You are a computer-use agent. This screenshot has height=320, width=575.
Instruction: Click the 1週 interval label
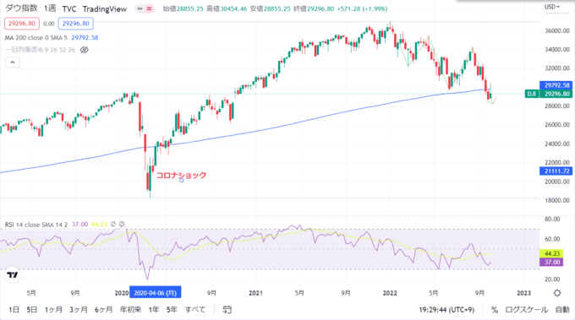pyautogui.click(x=50, y=8)
